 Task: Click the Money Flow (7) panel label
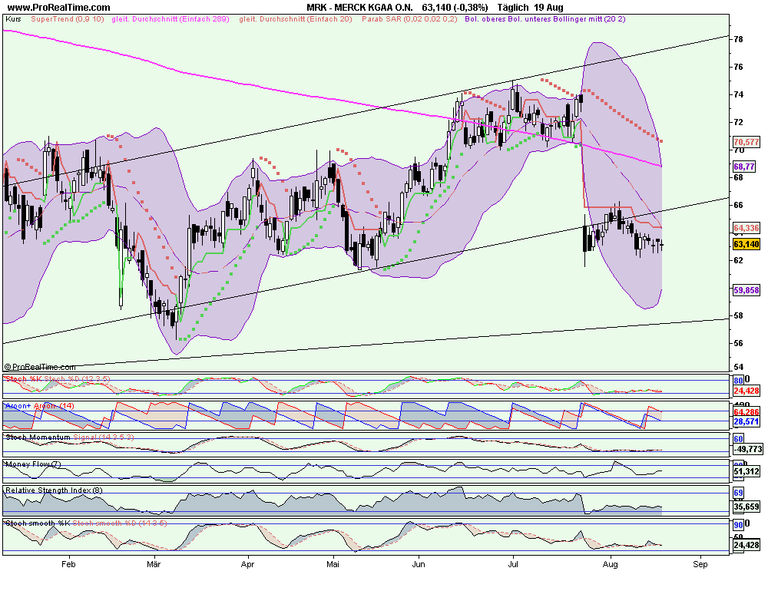[33, 464]
